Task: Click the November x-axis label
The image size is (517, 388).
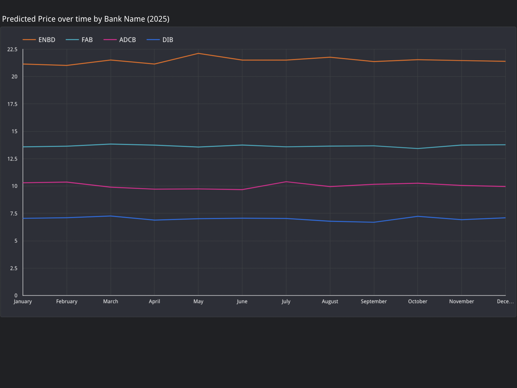Action: [x=462, y=301]
